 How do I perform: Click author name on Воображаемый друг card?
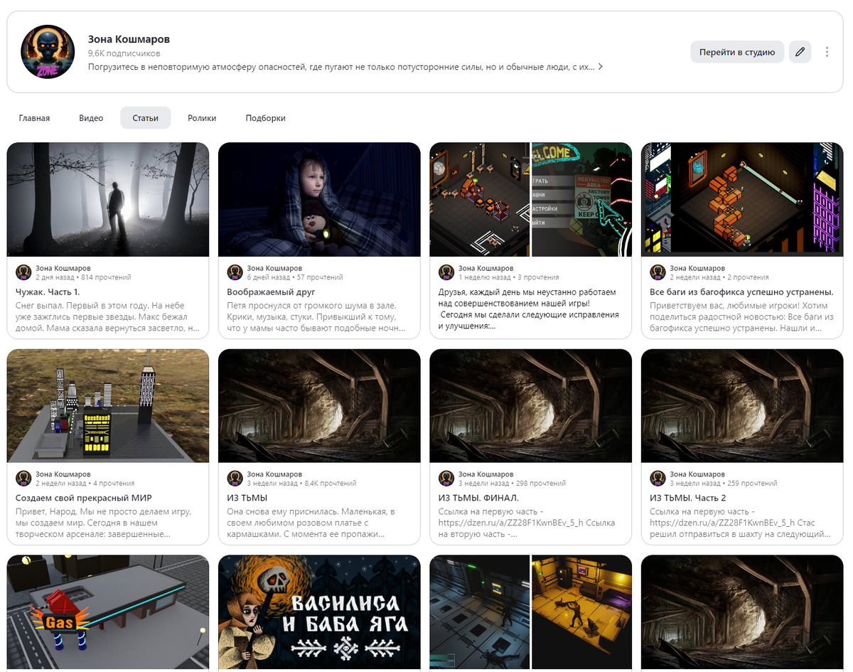[x=274, y=268]
